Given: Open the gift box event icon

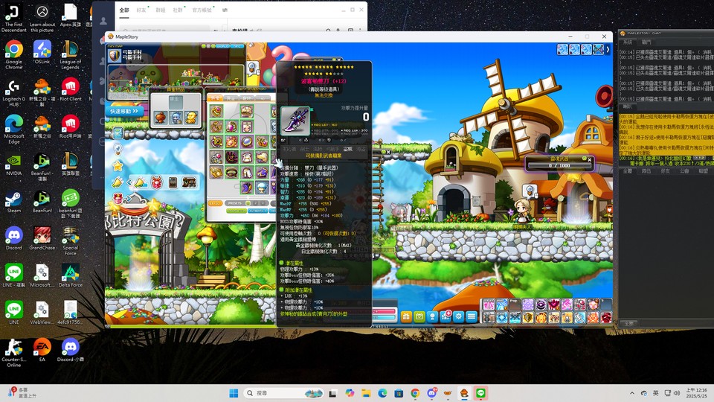Looking at the screenshot, I should pyautogui.click(x=406, y=316).
